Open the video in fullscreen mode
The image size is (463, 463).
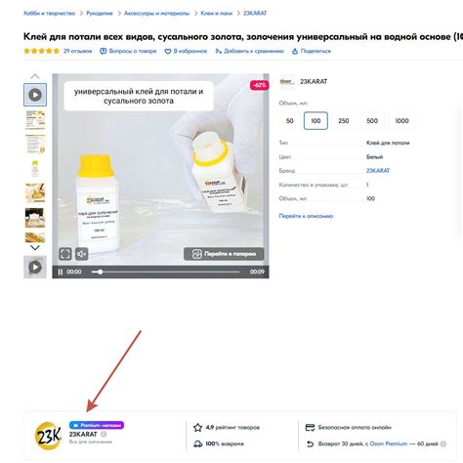point(65,254)
